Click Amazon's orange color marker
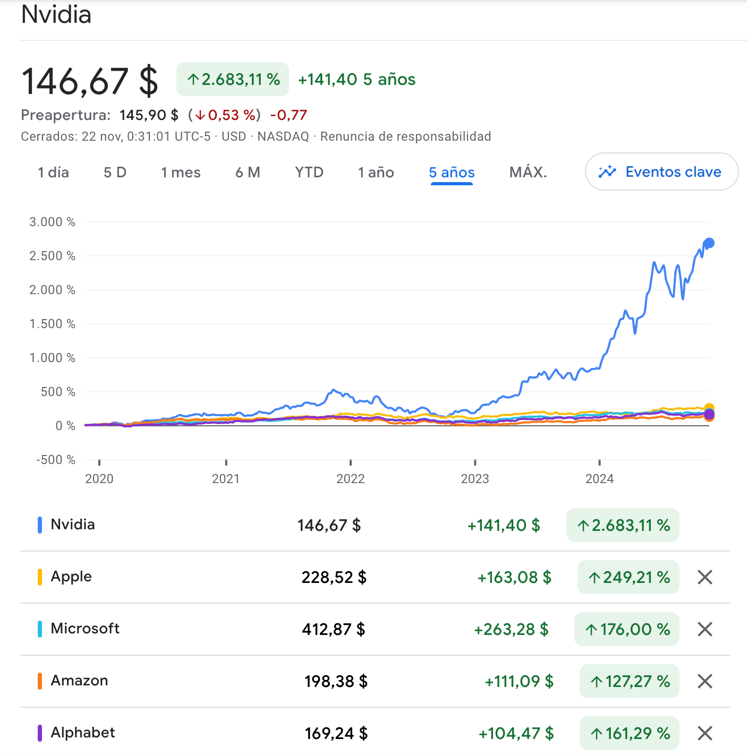This screenshot has width=747, height=756. point(40,681)
